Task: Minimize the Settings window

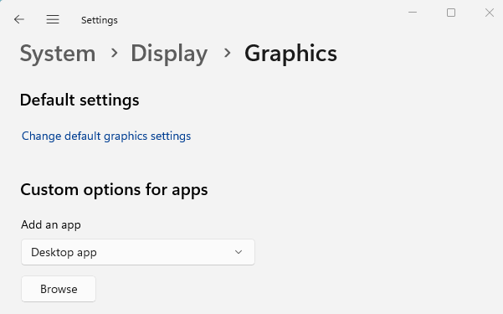Action: [x=413, y=13]
